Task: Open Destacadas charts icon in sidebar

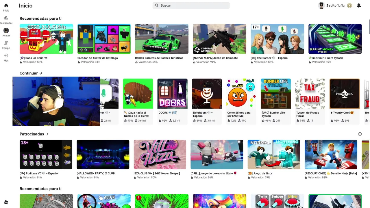Action: tap(6, 18)
